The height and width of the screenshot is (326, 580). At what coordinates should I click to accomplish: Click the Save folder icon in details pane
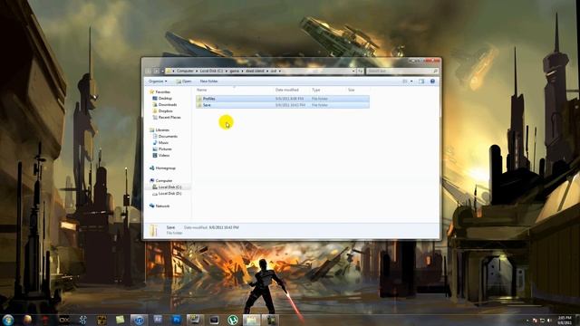[x=153, y=230]
